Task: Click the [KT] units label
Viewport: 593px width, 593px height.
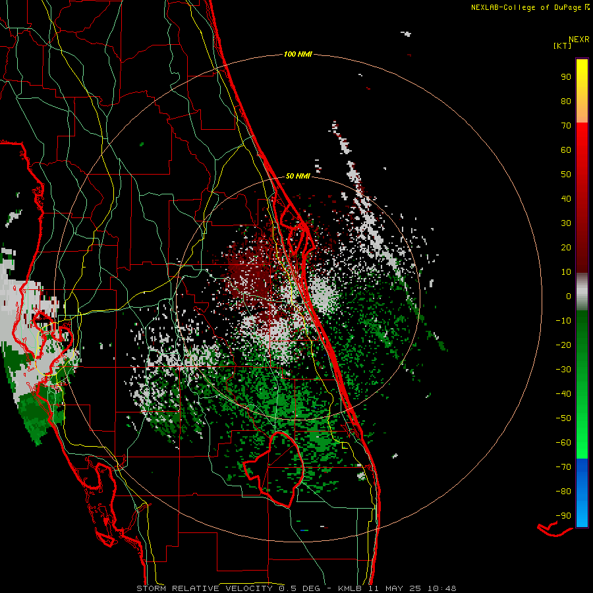Action: coord(563,45)
